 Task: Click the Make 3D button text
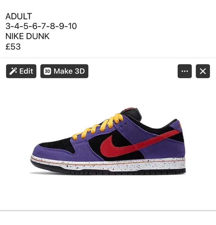69,71
